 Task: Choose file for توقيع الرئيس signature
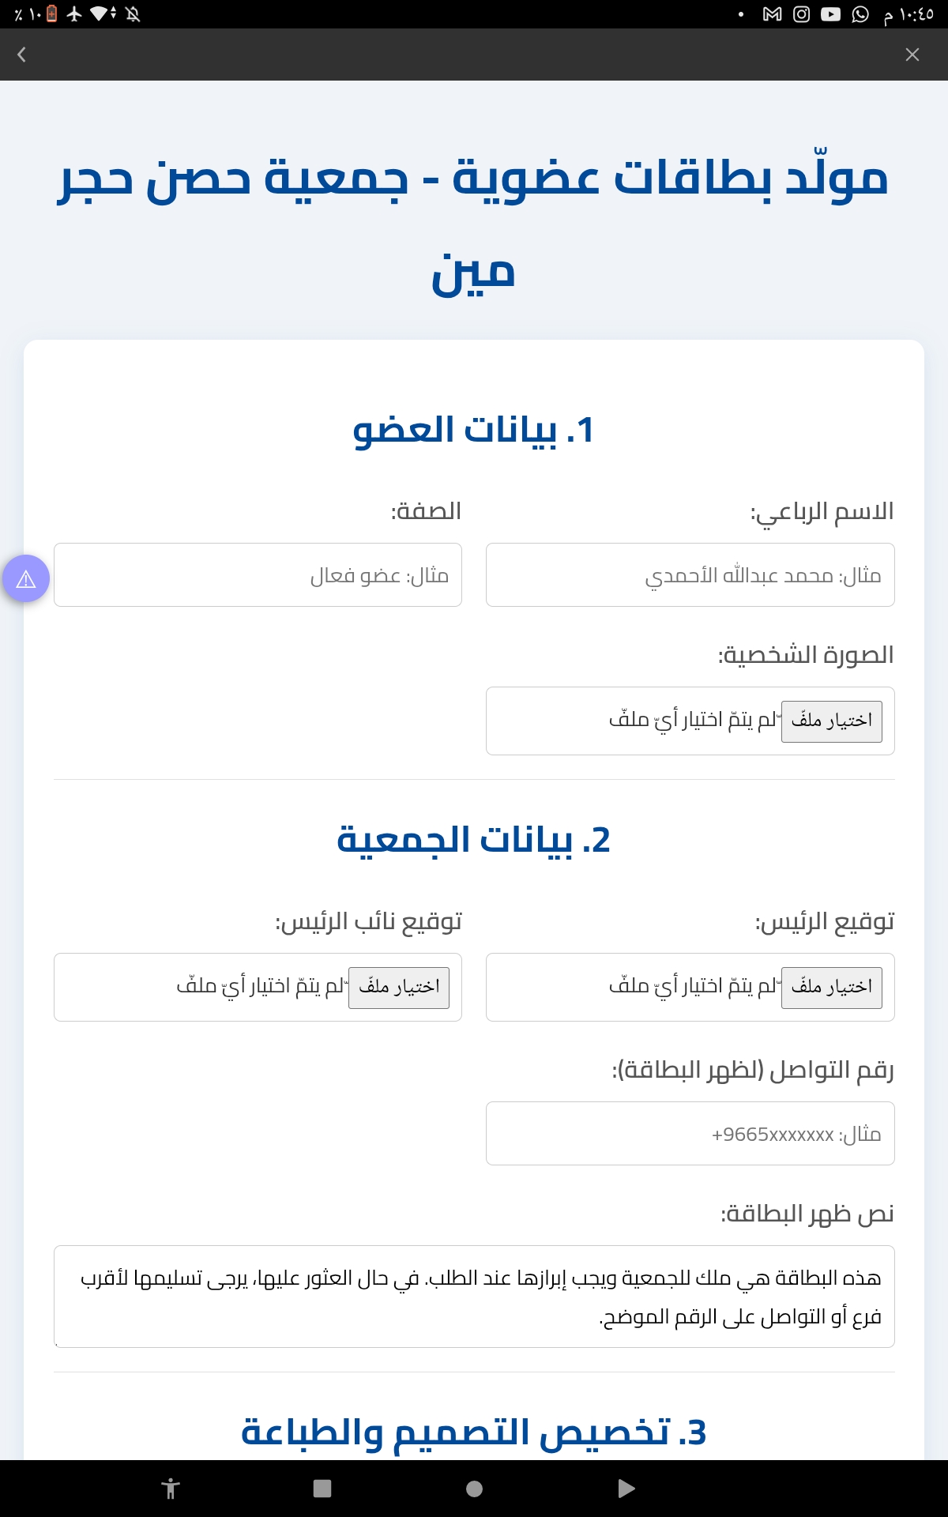(x=831, y=987)
